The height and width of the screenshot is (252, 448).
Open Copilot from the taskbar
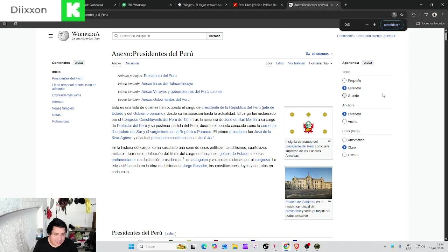point(214,246)
